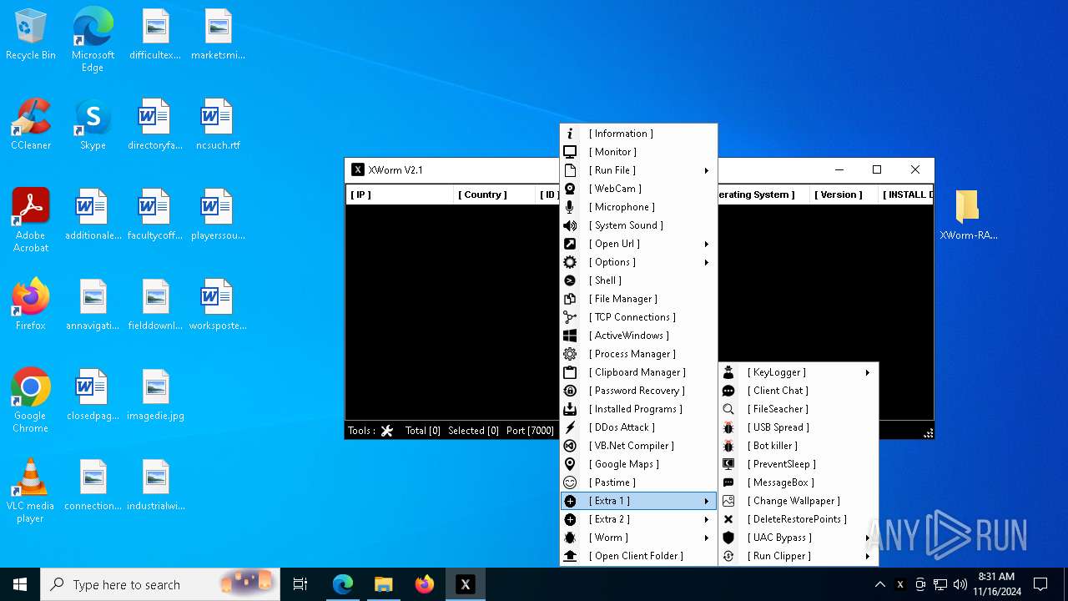Sort by the [ IP ] column header

click(400, 194)
